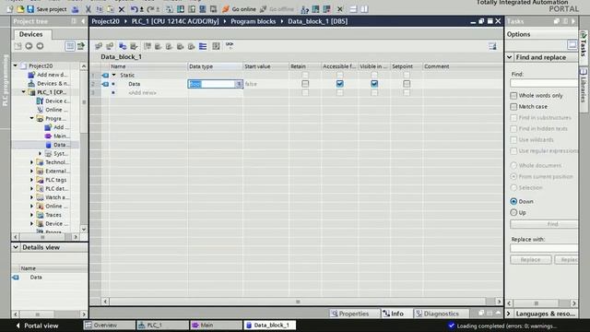Switch to the Main editor tab
The image size is (590, 332).
pos(216,326)
